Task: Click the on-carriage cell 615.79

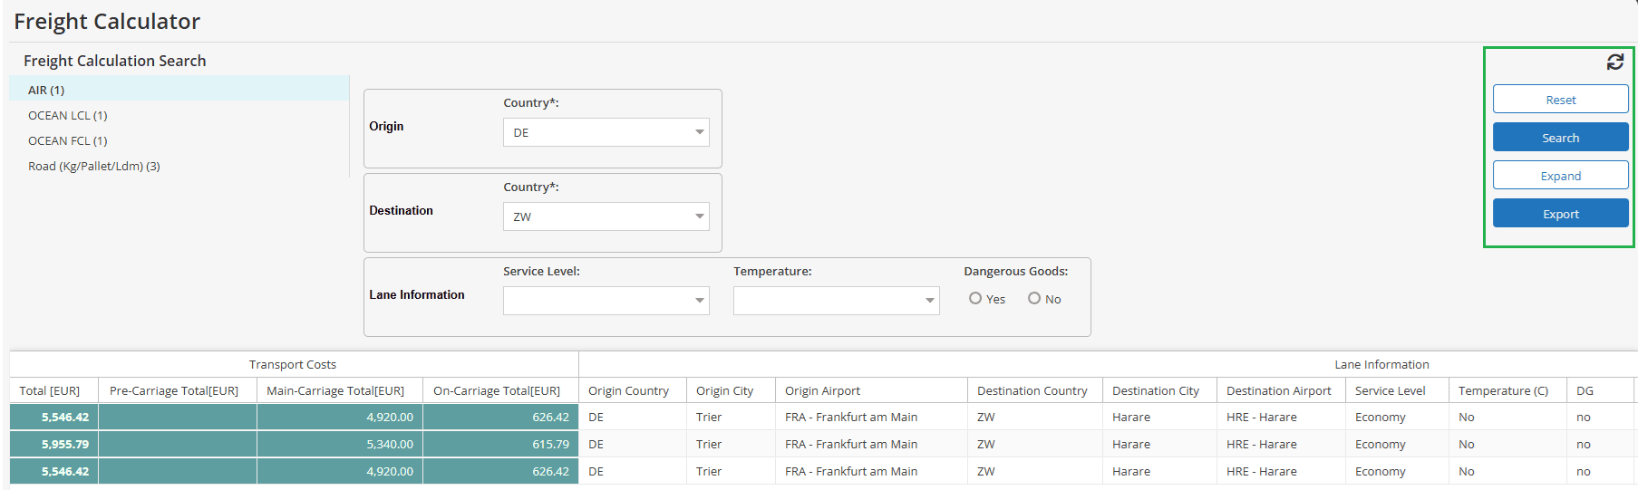Action: 500,444
